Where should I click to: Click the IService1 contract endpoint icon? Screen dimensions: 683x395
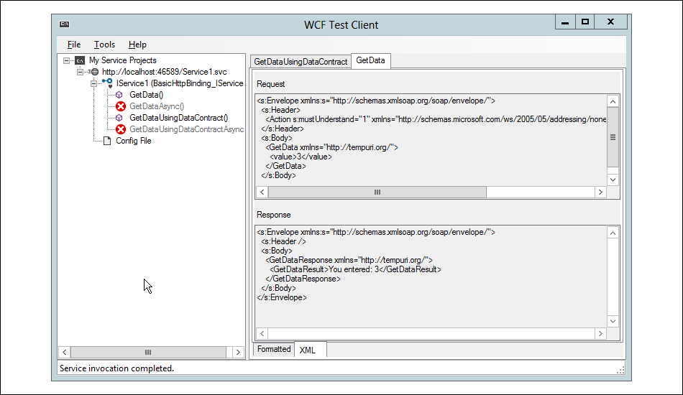click(108, 83)
